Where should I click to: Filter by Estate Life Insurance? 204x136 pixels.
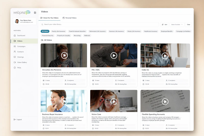[x=134, y=31]
